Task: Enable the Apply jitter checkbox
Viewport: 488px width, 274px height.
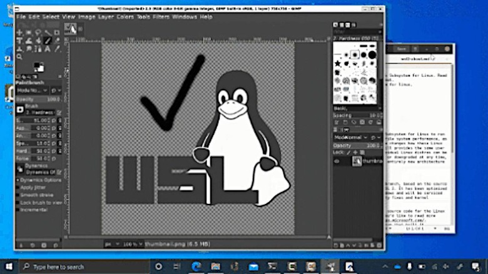Action: coord(18,188)
